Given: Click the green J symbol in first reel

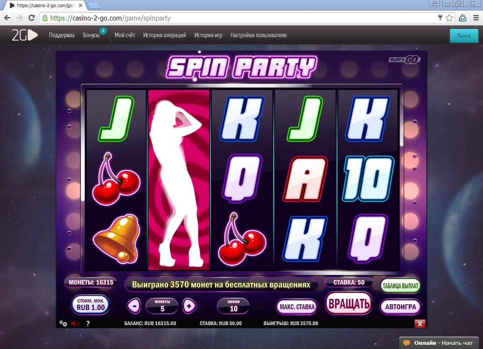Looking at the screenshot, I should [x=117, y=119].
